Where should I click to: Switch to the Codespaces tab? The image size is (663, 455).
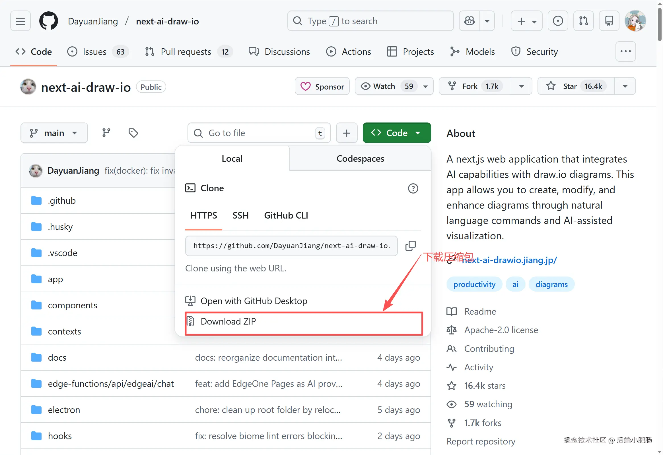pos(360,159)
